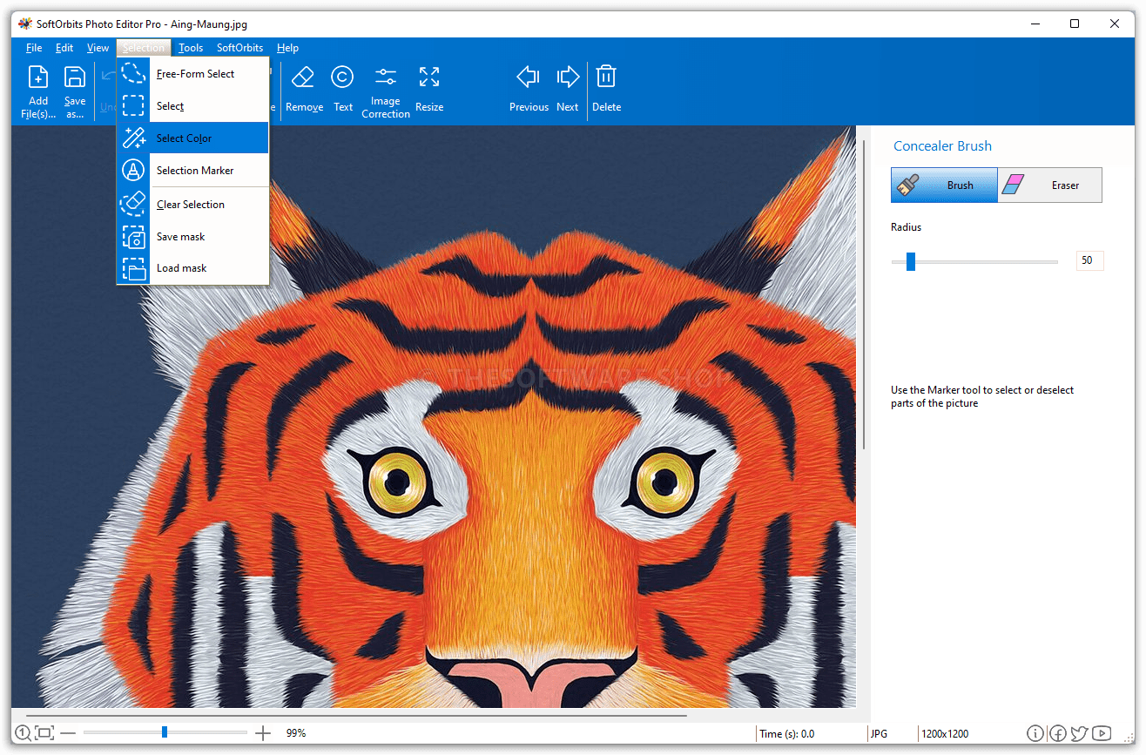
Task: Switch to the Eraser mode button
Action: tap(1050, 185)
